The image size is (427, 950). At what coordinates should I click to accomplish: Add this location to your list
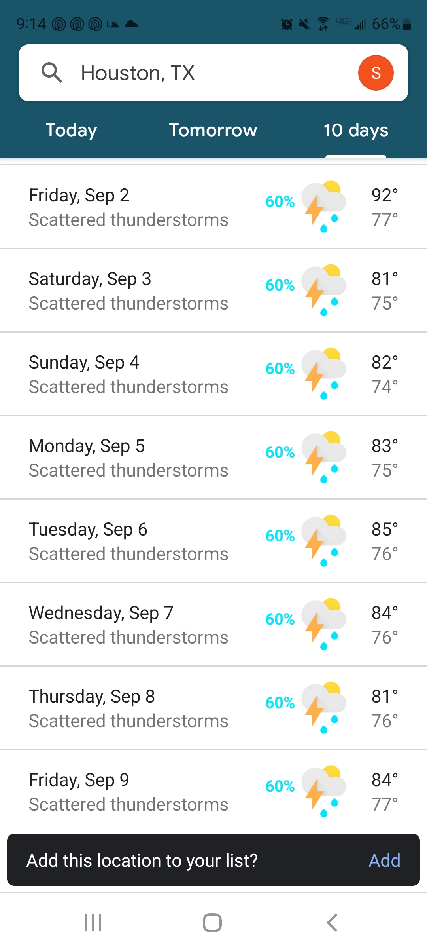pos(384,861)
